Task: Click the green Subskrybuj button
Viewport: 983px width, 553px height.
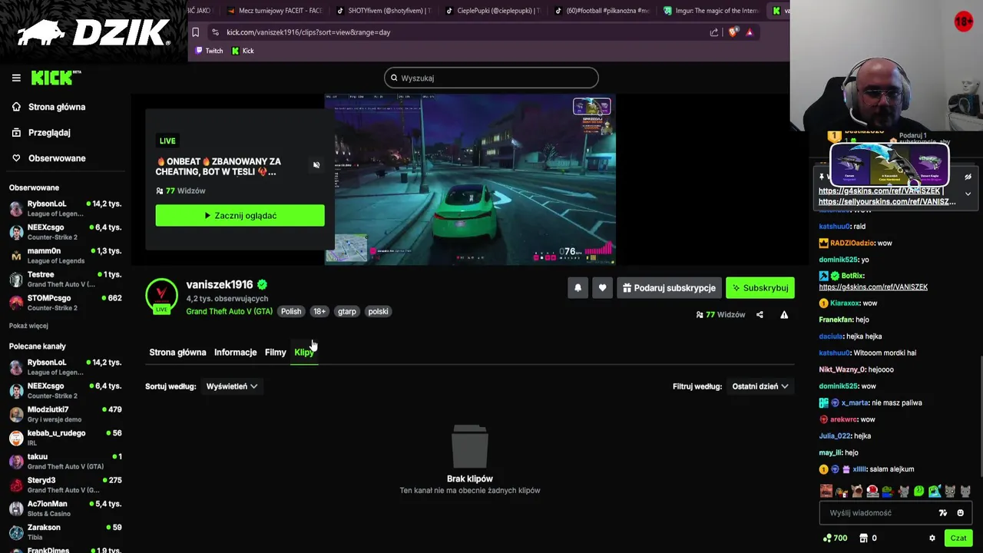Action: click(760, 288)
